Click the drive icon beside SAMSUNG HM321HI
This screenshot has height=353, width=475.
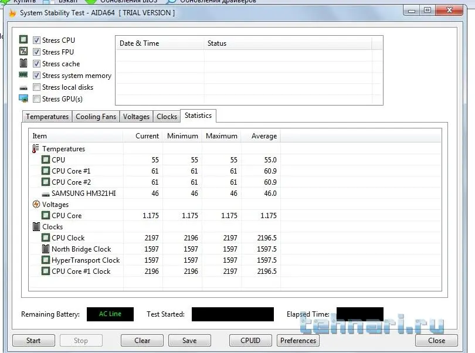click(x=45, y=194)
